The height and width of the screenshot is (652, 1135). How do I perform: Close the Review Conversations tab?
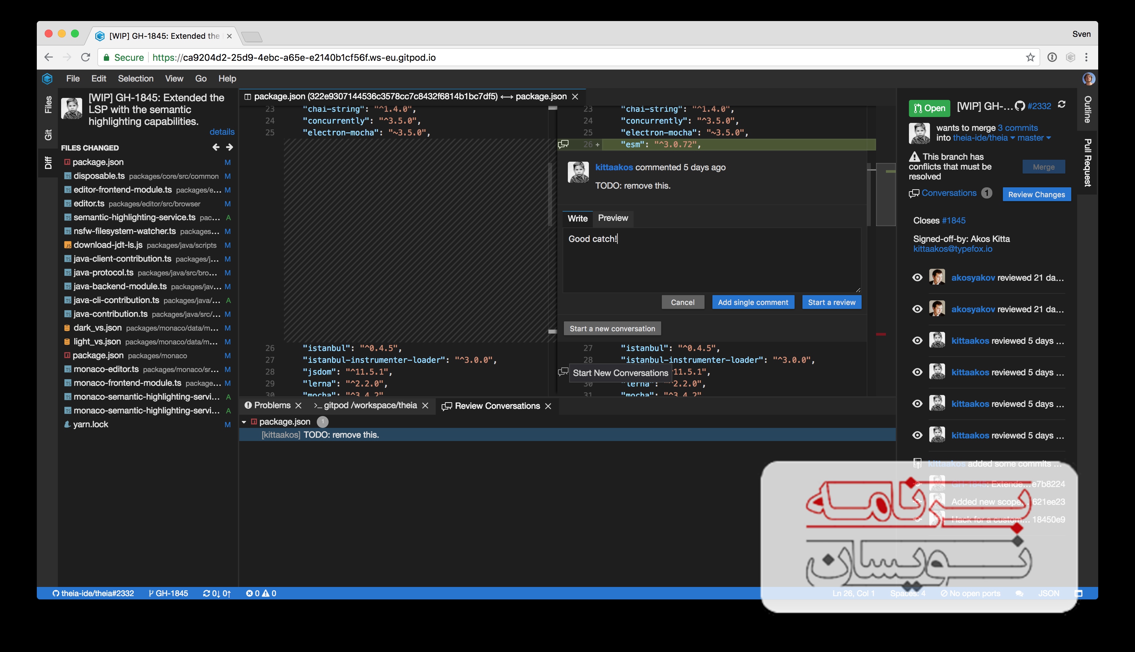point(548,406)
